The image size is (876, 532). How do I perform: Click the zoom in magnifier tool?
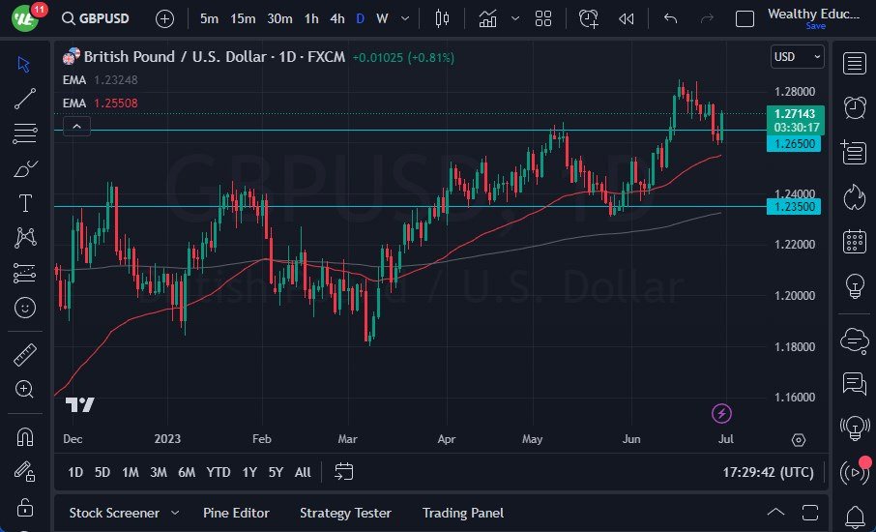coord(25,389)
